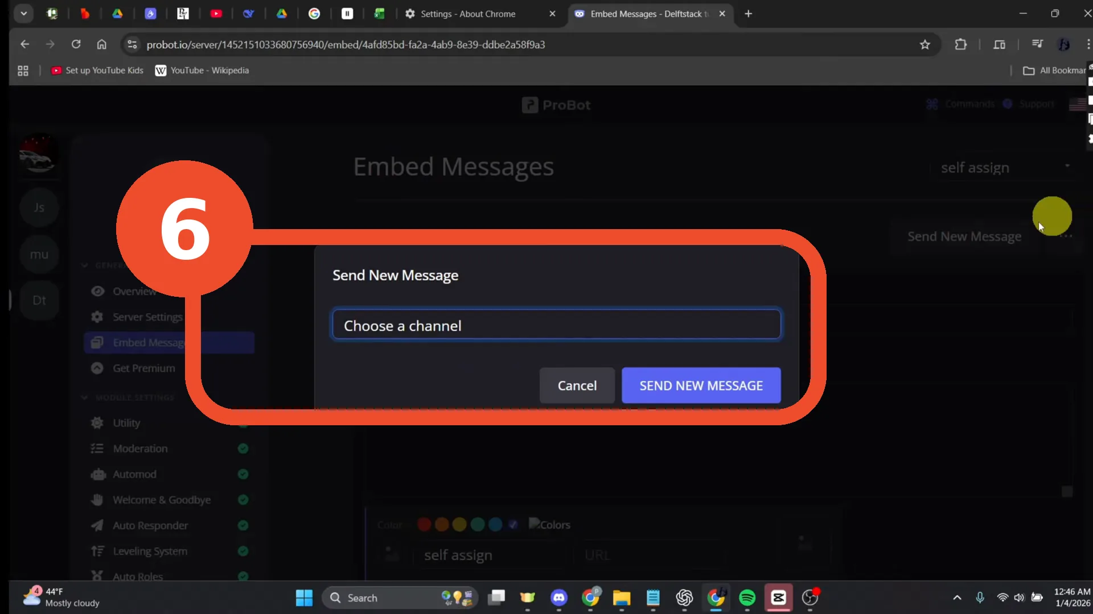Screen dimensions: 1093x614
Task: Open the clock showing 12:46 AM
Action: pyautogui.click(x=1072, y=597)
